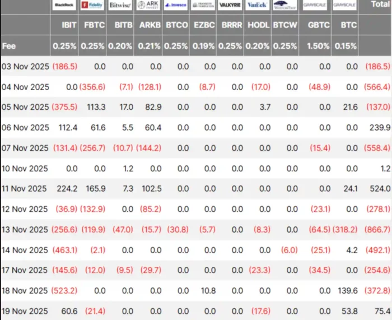Image resolution: width=392 pixels, height=320 pixels.
Task: Click the HODL column header
Action: click(258, 26)
